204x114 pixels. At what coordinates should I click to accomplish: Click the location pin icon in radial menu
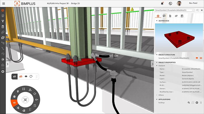click(x=18, y=91)
